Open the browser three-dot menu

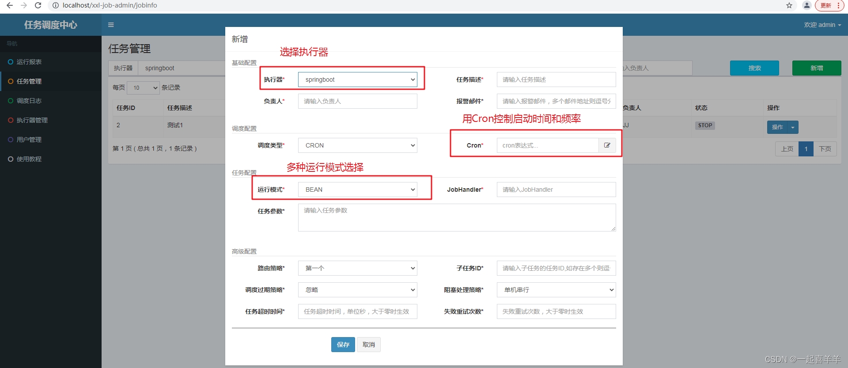(x=838, y=5)
